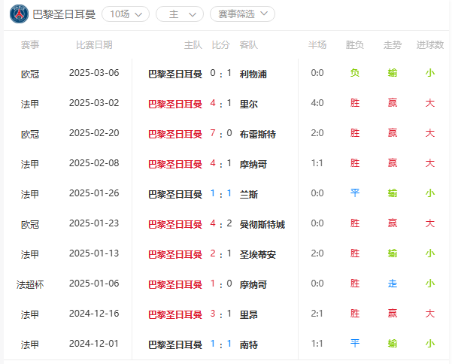Click the date 2025-01-13
Screen dimensions: 452x364
click(x=94, y=253)
